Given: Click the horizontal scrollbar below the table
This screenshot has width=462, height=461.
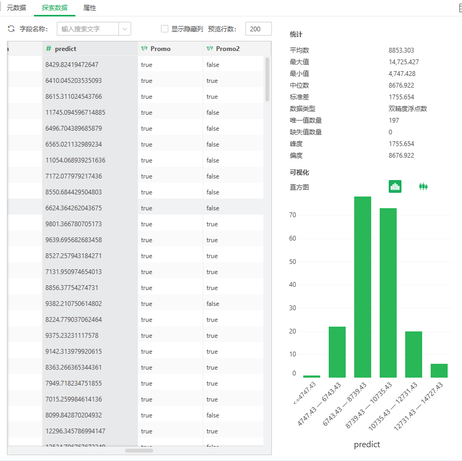Looking at the screenshot, I should click(x=138, y=450).
